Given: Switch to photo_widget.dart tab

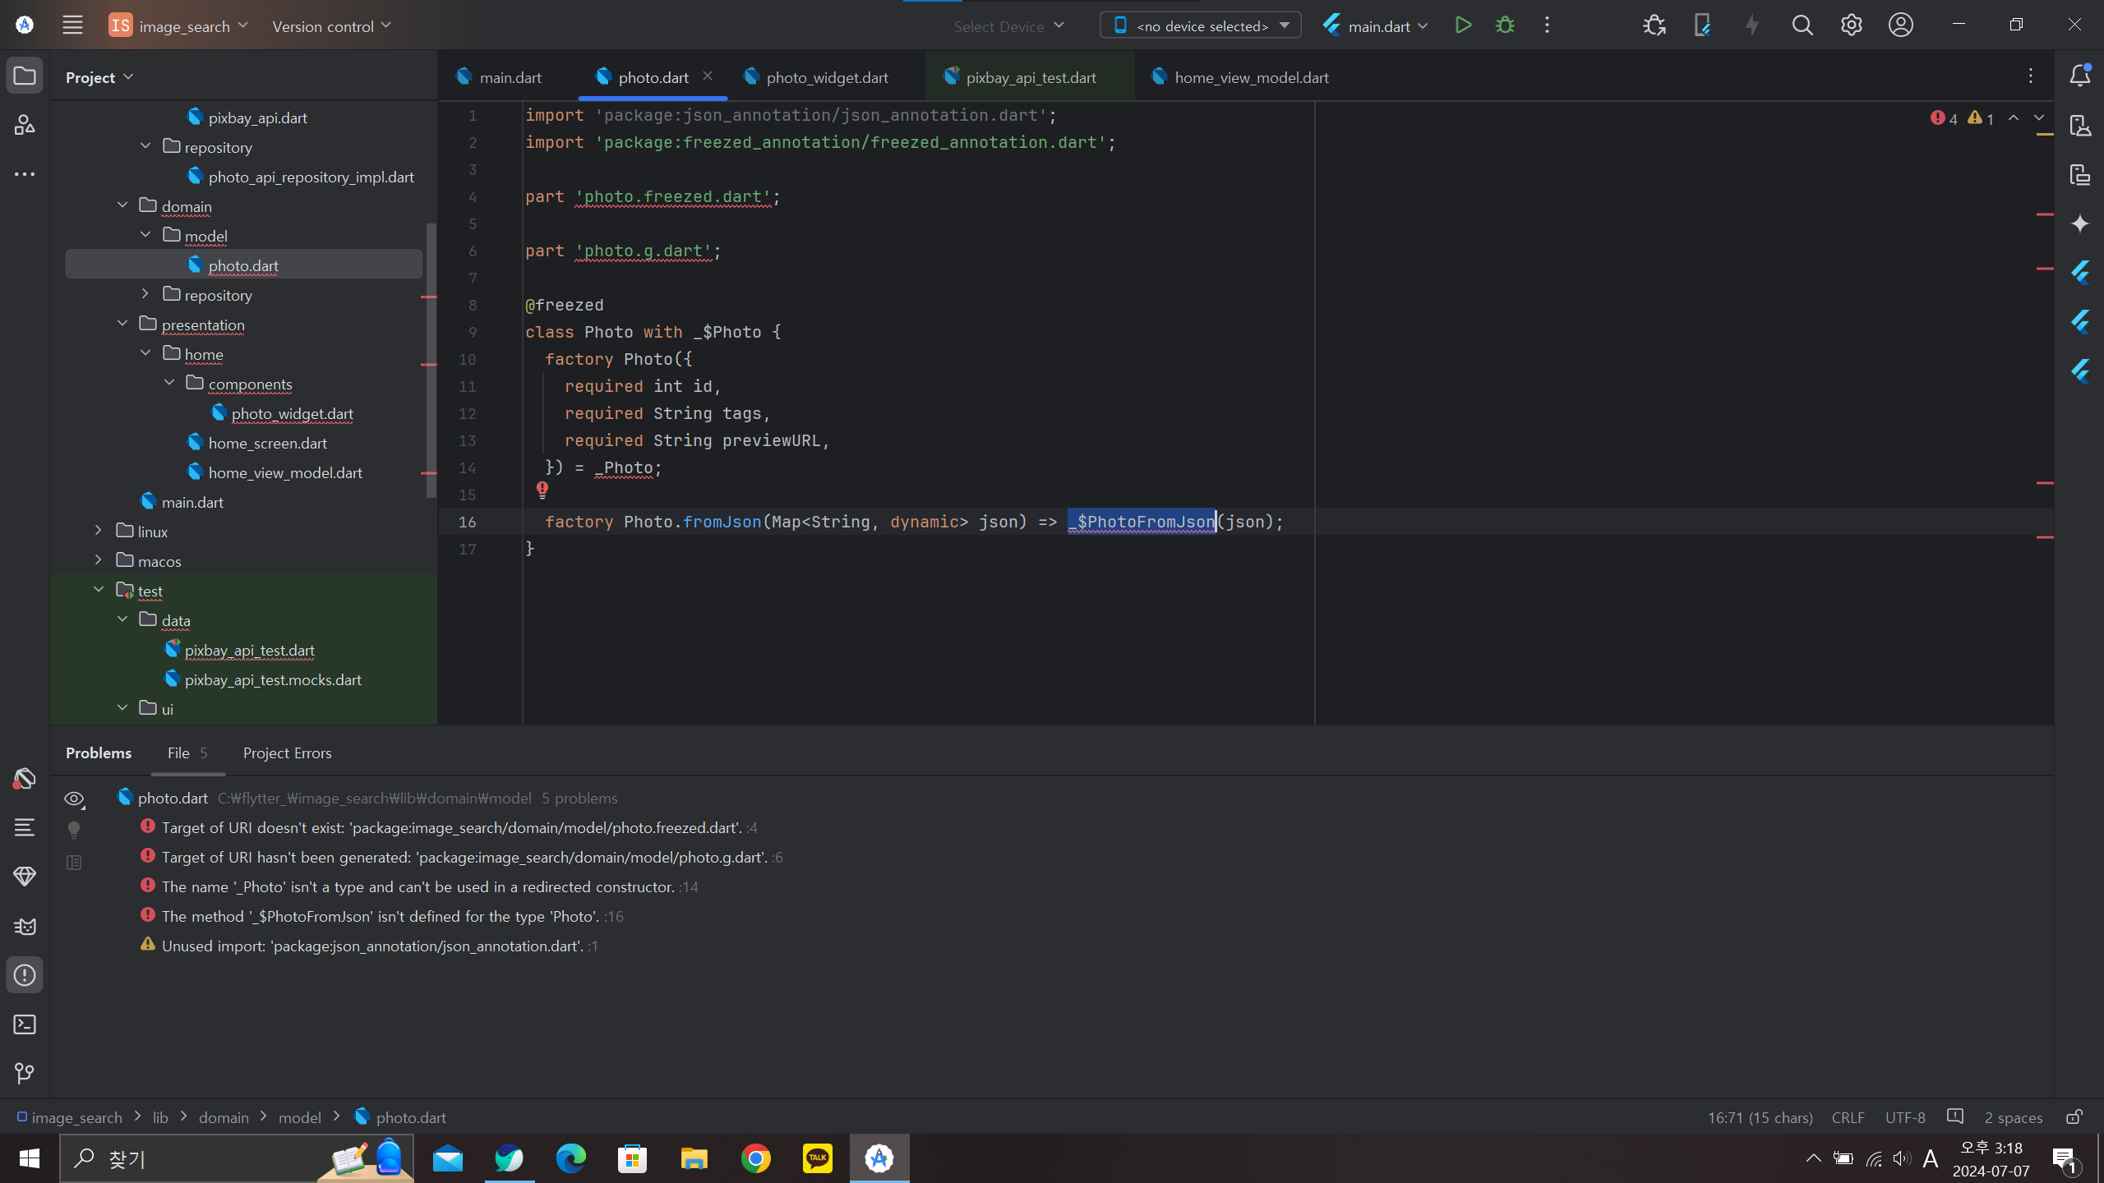Looking at the screenshot, I should click(x=817, y=77).
